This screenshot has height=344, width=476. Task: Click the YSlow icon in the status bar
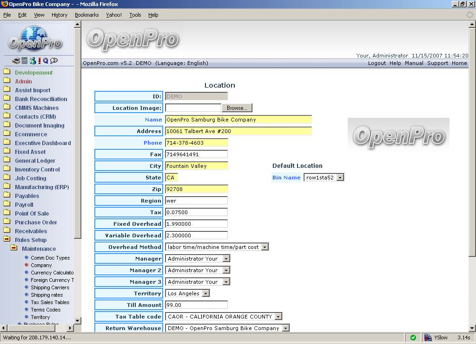(428, 338)
